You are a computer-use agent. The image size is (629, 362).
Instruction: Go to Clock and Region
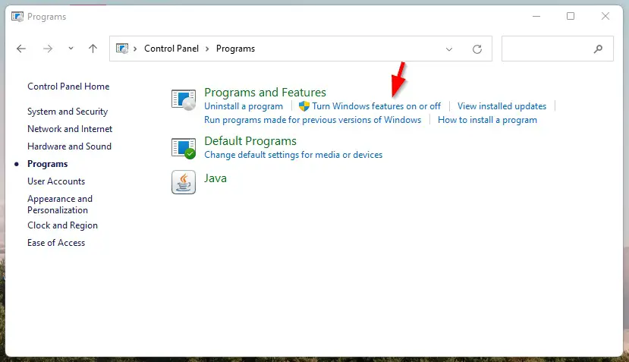tap(62, 225)
